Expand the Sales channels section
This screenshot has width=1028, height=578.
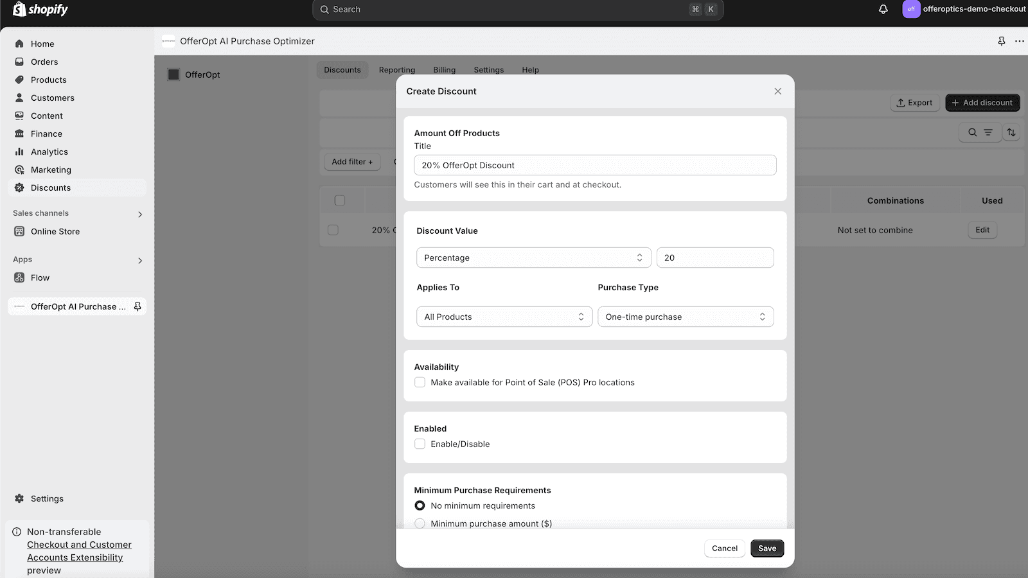[x=140, y=213]
